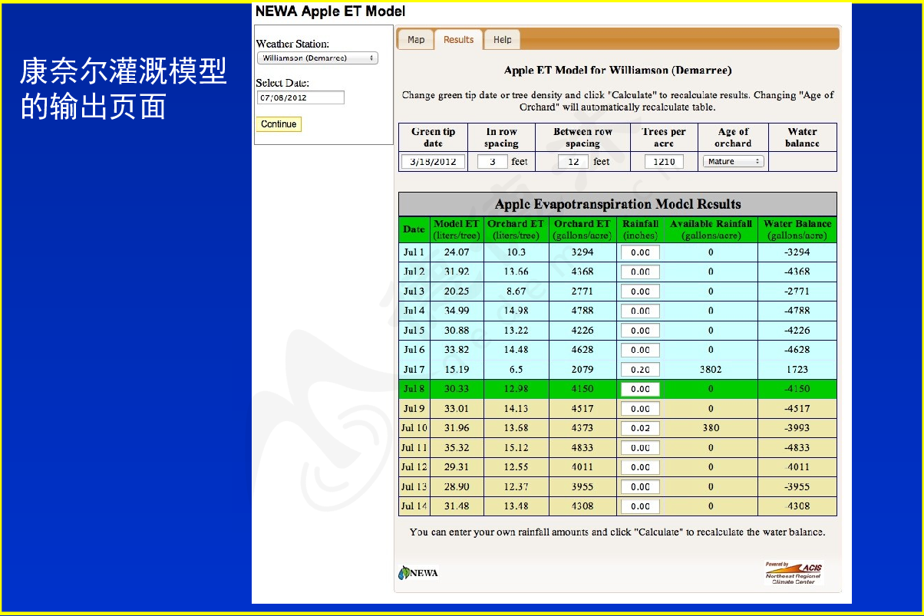The width and height of the screenshot is (924, 616).
Task: Click the Orchard ET liters/tree header
Action: tap(516, 229)
